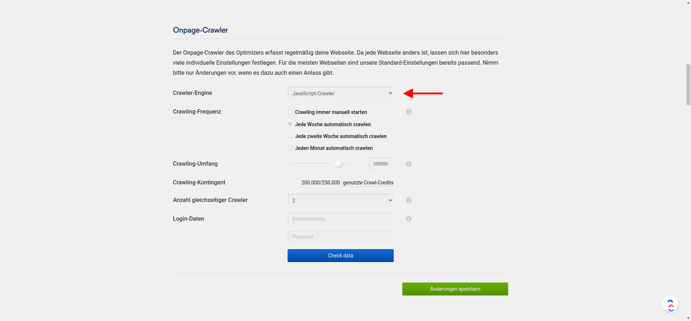The height and width of the screenshot is (321, 691).
Task: Click the Crawling-Umfang slider handle
Action: point(338,164)
